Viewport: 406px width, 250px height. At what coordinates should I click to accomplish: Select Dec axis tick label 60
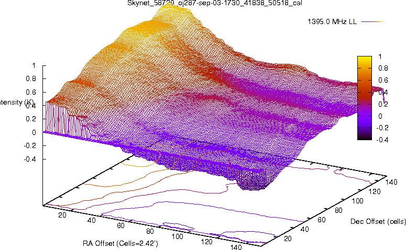pyautogui.click(x=322, y=220)
